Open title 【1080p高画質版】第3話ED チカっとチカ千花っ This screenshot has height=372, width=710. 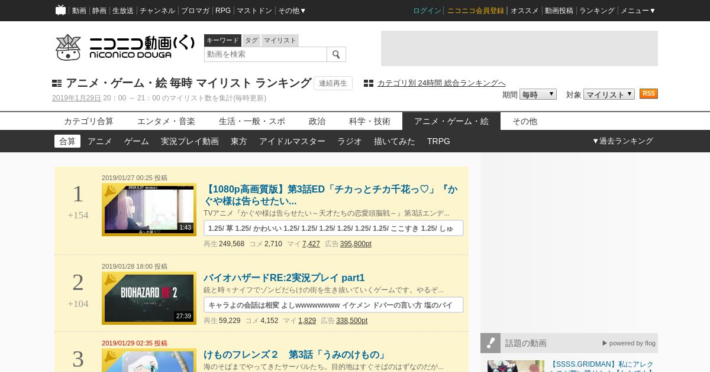pos(331,195)
